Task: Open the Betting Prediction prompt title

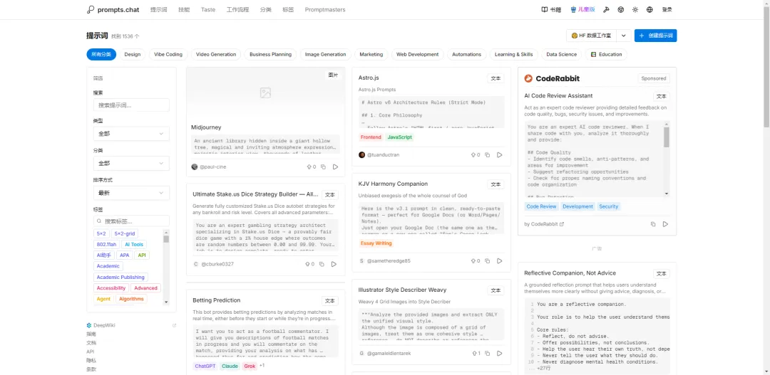Action: pos(217,300)
